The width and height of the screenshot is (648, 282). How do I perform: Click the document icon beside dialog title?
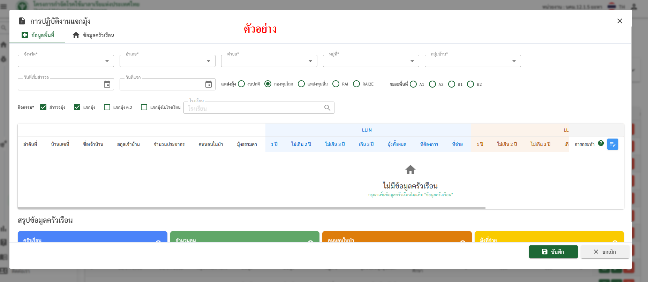coord(22,21)
